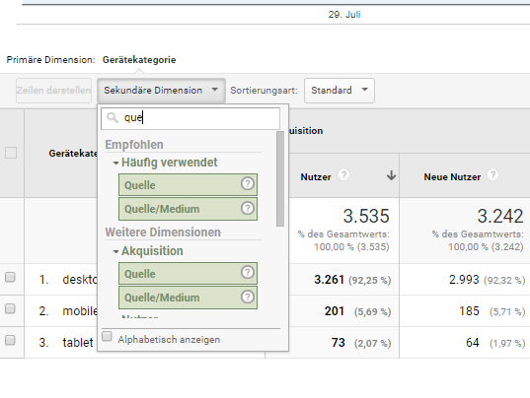Click the tablet row label
The image size is (530, 398).
pos(78,343)
